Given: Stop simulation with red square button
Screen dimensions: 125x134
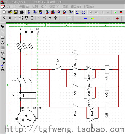Looking at the screenshot, I should pyautogui.click(x=121, y=12).
